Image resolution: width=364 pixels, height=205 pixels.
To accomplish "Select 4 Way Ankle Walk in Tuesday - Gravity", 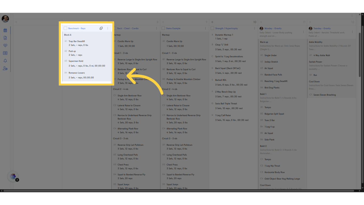I will click(x=322, y=56).
